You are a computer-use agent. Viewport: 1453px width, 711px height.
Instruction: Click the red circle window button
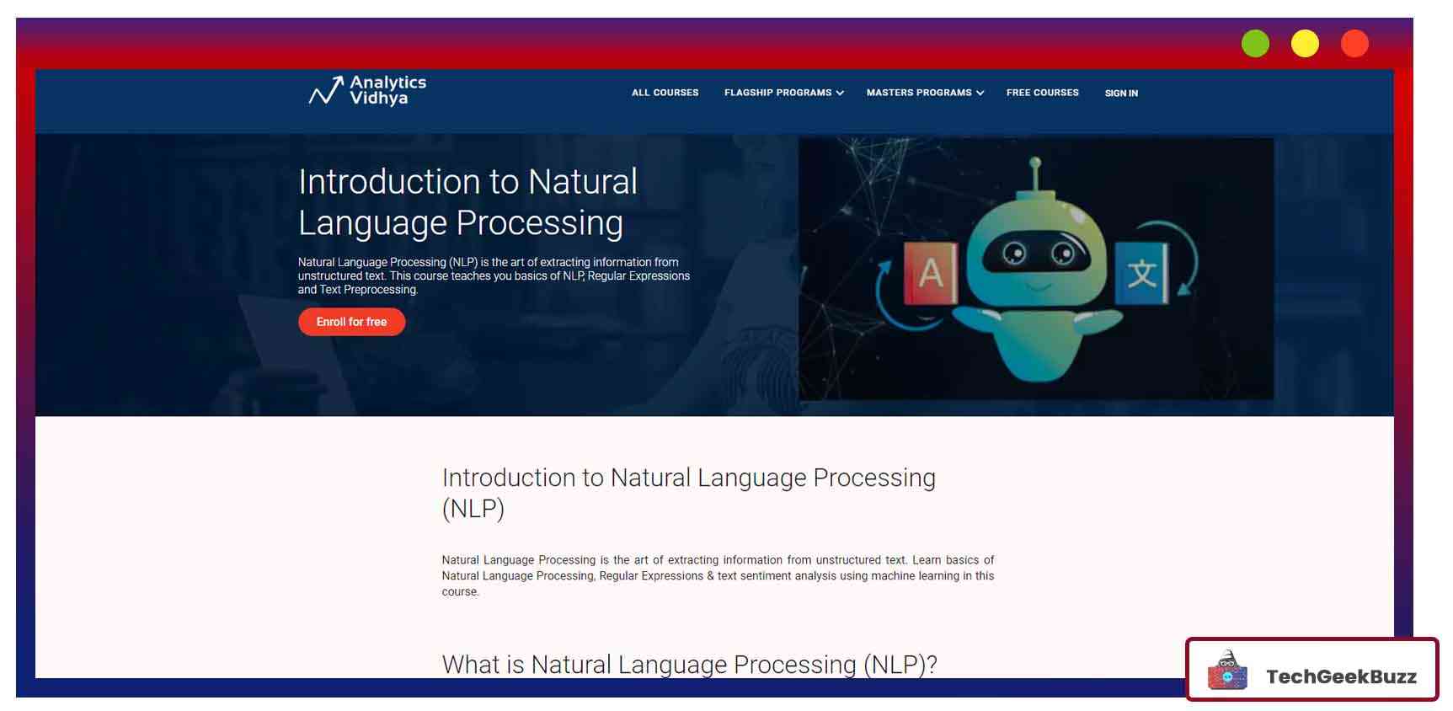click(1354, 44)
